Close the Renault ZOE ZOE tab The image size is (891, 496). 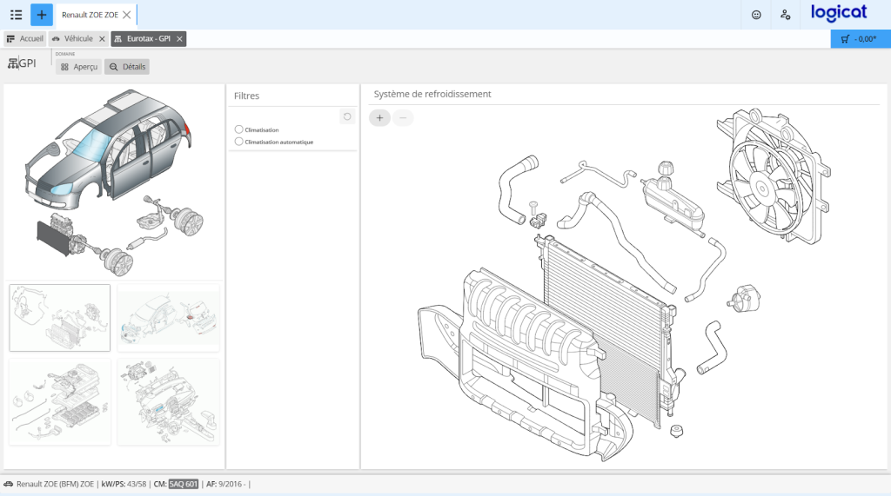coord(127,15)
